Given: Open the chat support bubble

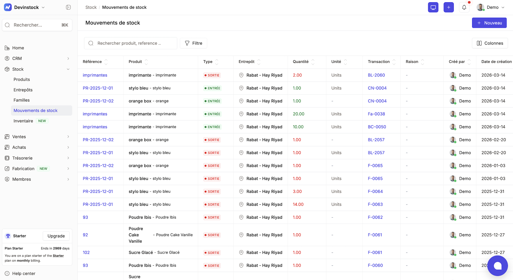Looking at the screenshot, I should (x=498, y=266).
